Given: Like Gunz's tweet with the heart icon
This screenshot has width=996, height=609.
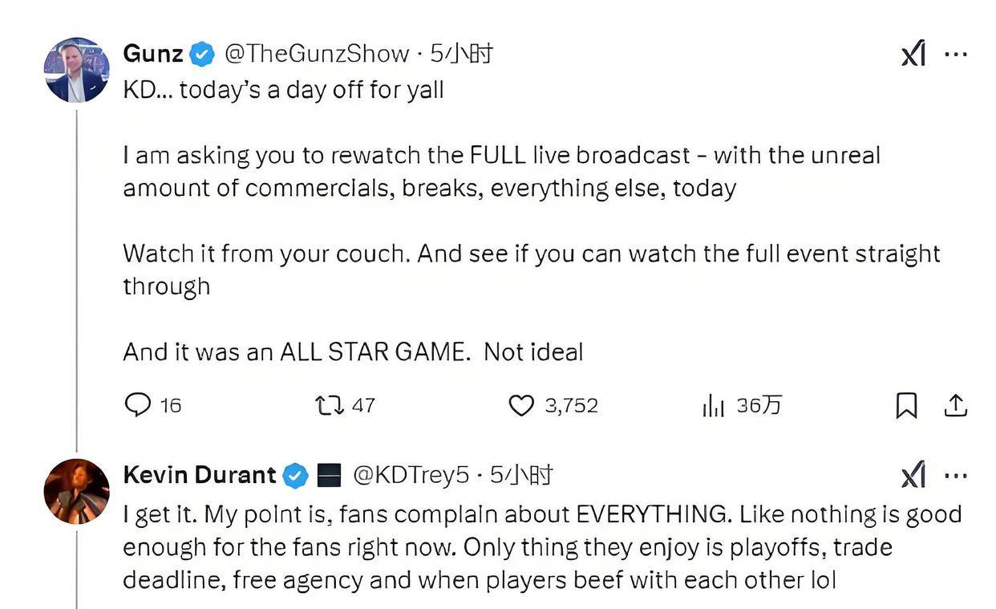Looking at the screenshot, I should (x=521, y=406).
